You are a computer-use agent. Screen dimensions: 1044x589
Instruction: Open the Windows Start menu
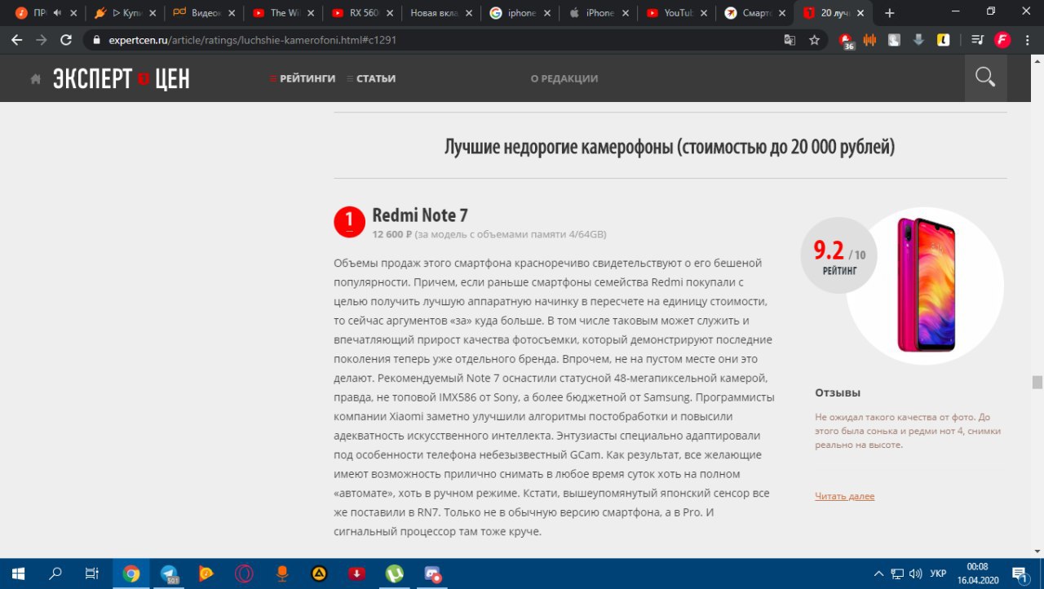point(18,573)
